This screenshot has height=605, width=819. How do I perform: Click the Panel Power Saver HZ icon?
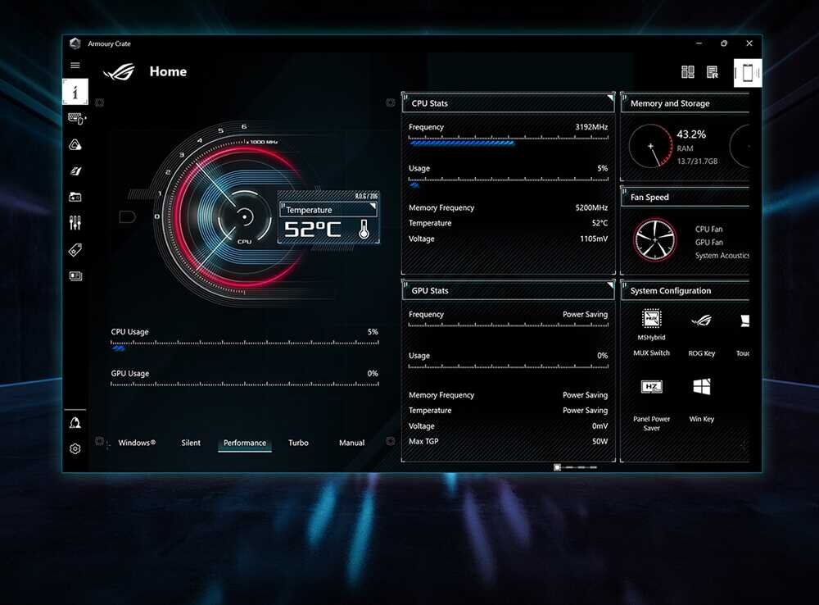pyautogui.click(x=651, y=385)
